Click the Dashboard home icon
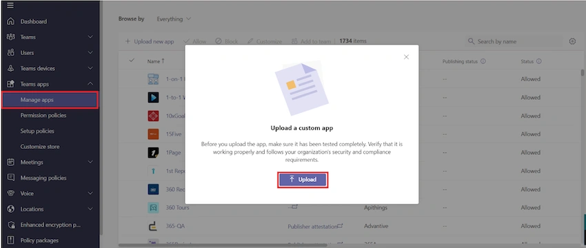 tap(11, 21)
